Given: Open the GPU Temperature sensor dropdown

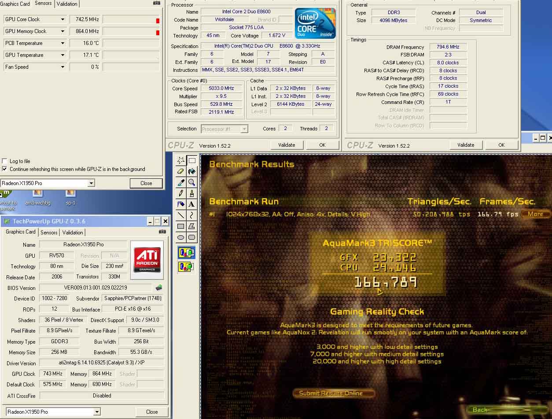Looking at the screenshot, I should pyautogui.click(x=63, y=55).
